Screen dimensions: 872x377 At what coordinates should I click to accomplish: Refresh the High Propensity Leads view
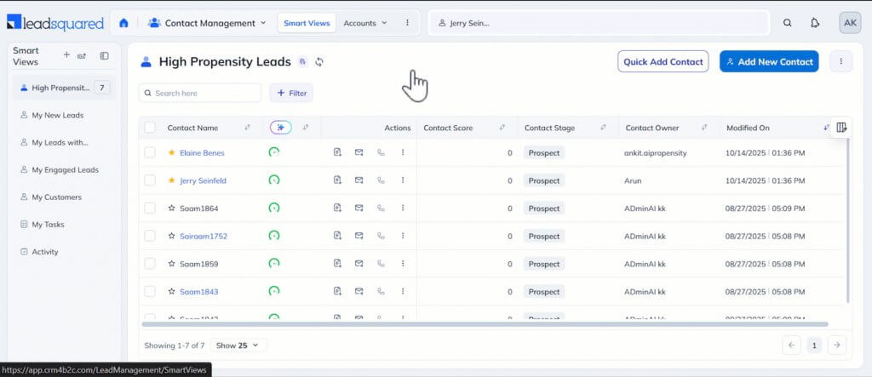click(x=319, y=62)
